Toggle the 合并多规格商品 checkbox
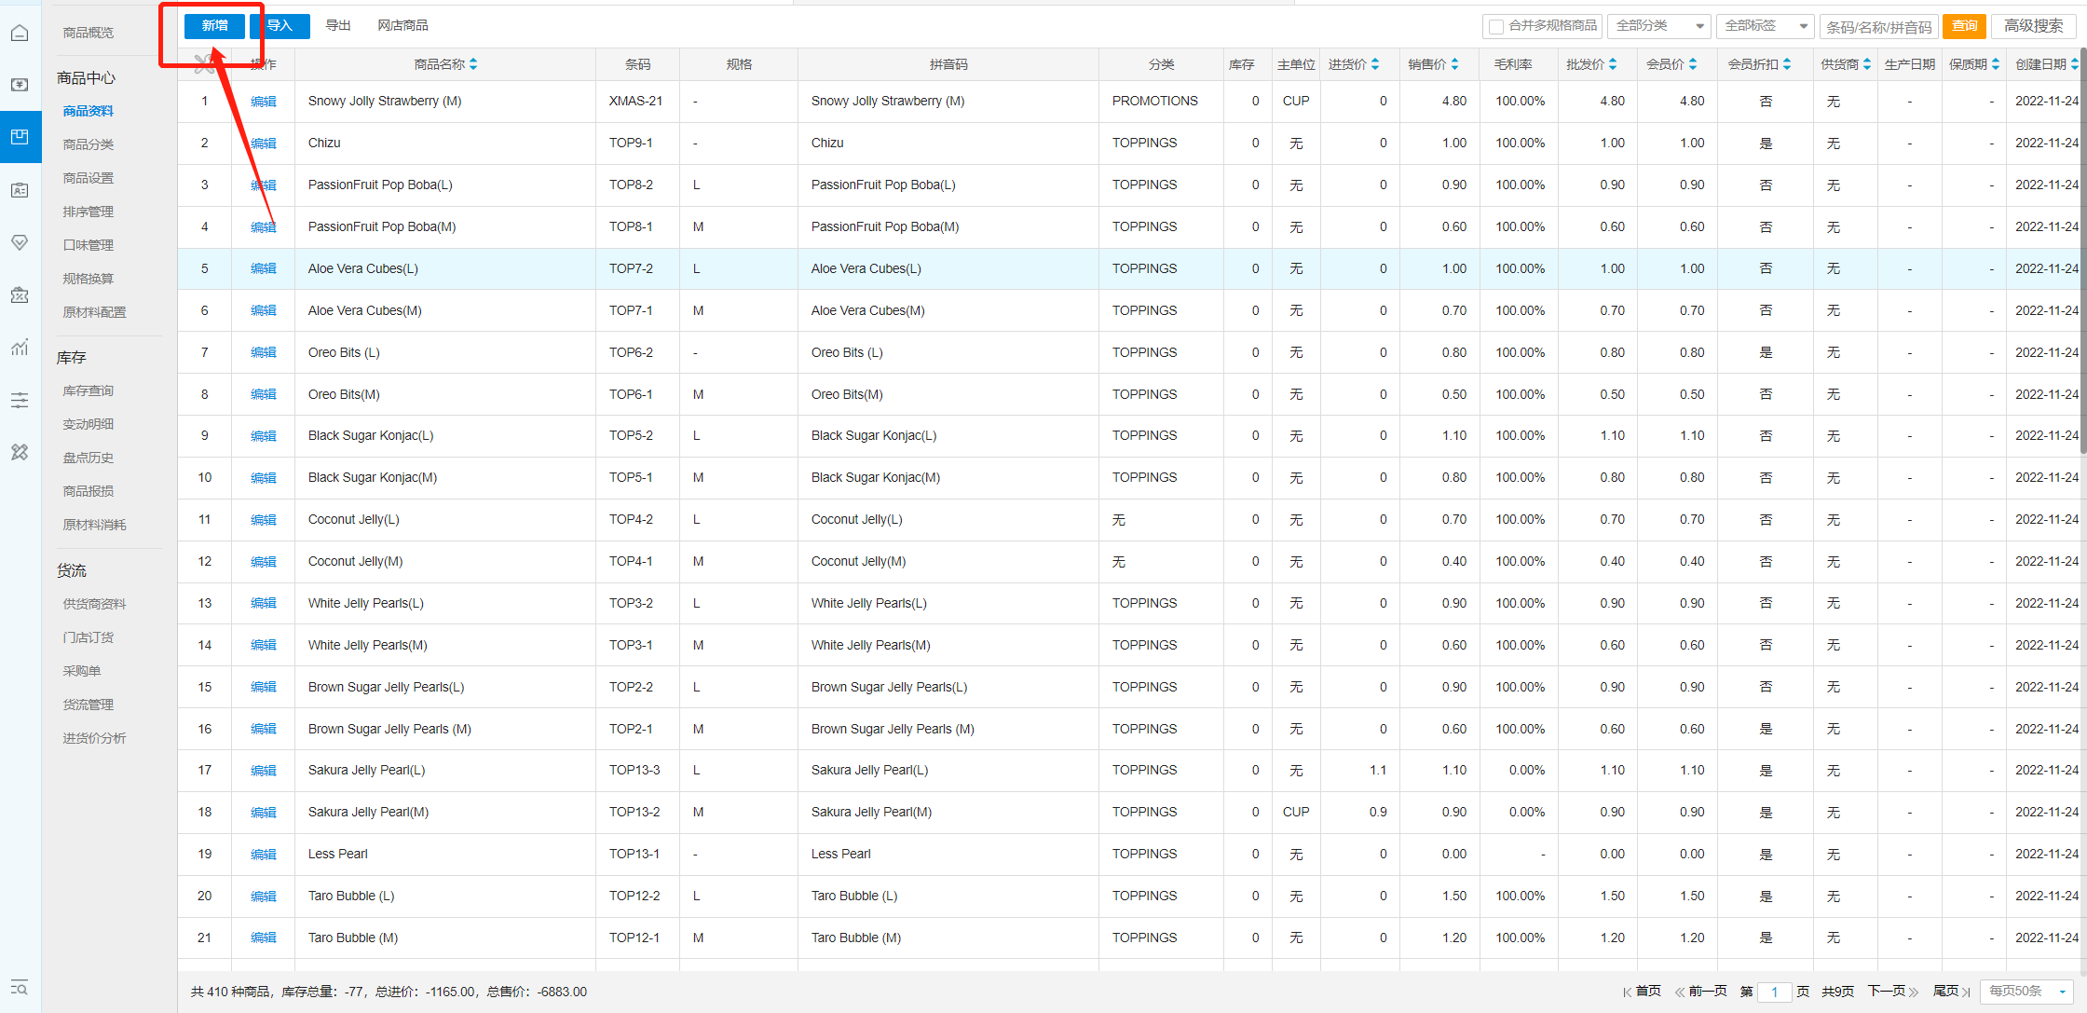2087x1013 pixels. 1496,26
